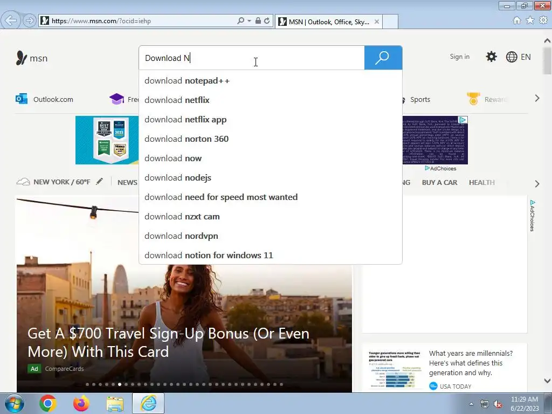Click the graduation cap icon
This screenshot has width=552, height=414.
116,99
